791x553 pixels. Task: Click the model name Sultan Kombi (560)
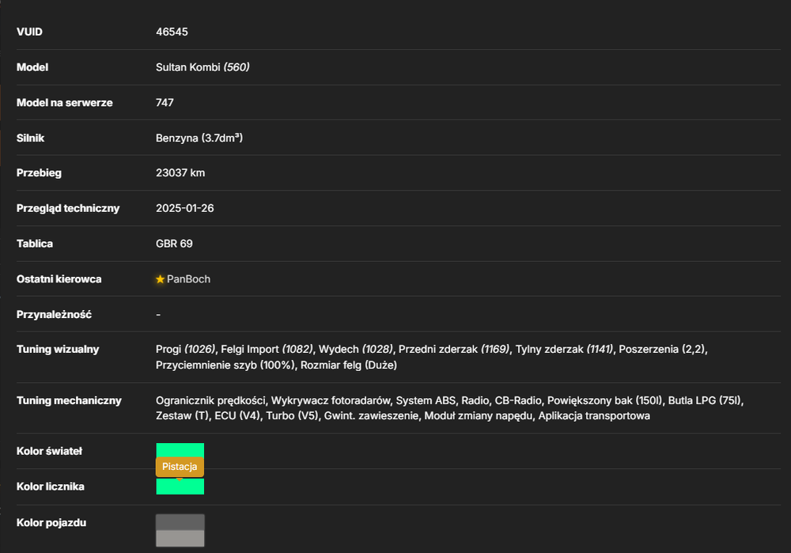click(202, 67)
